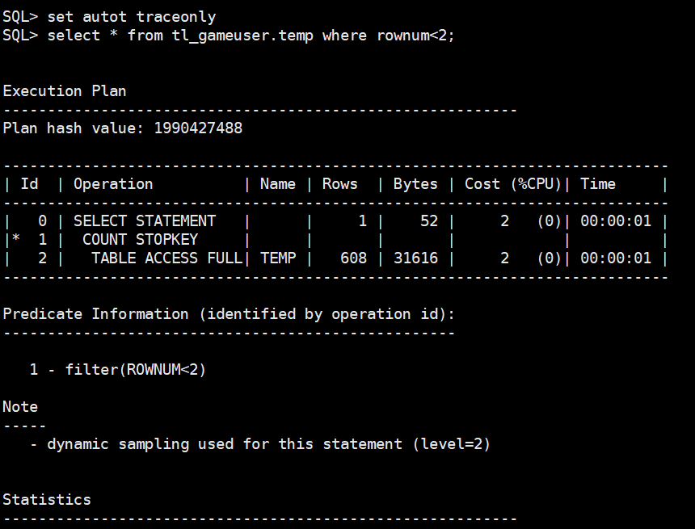Viewport: 695px width, 529px height.
Task: Click the 'Execution Plan' heading
Action: point(65,90)
